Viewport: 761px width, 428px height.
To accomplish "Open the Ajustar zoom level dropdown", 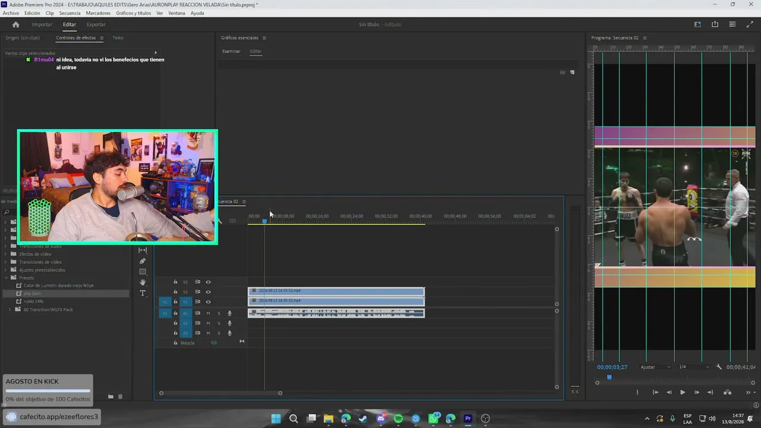I will tap(655, 367).
